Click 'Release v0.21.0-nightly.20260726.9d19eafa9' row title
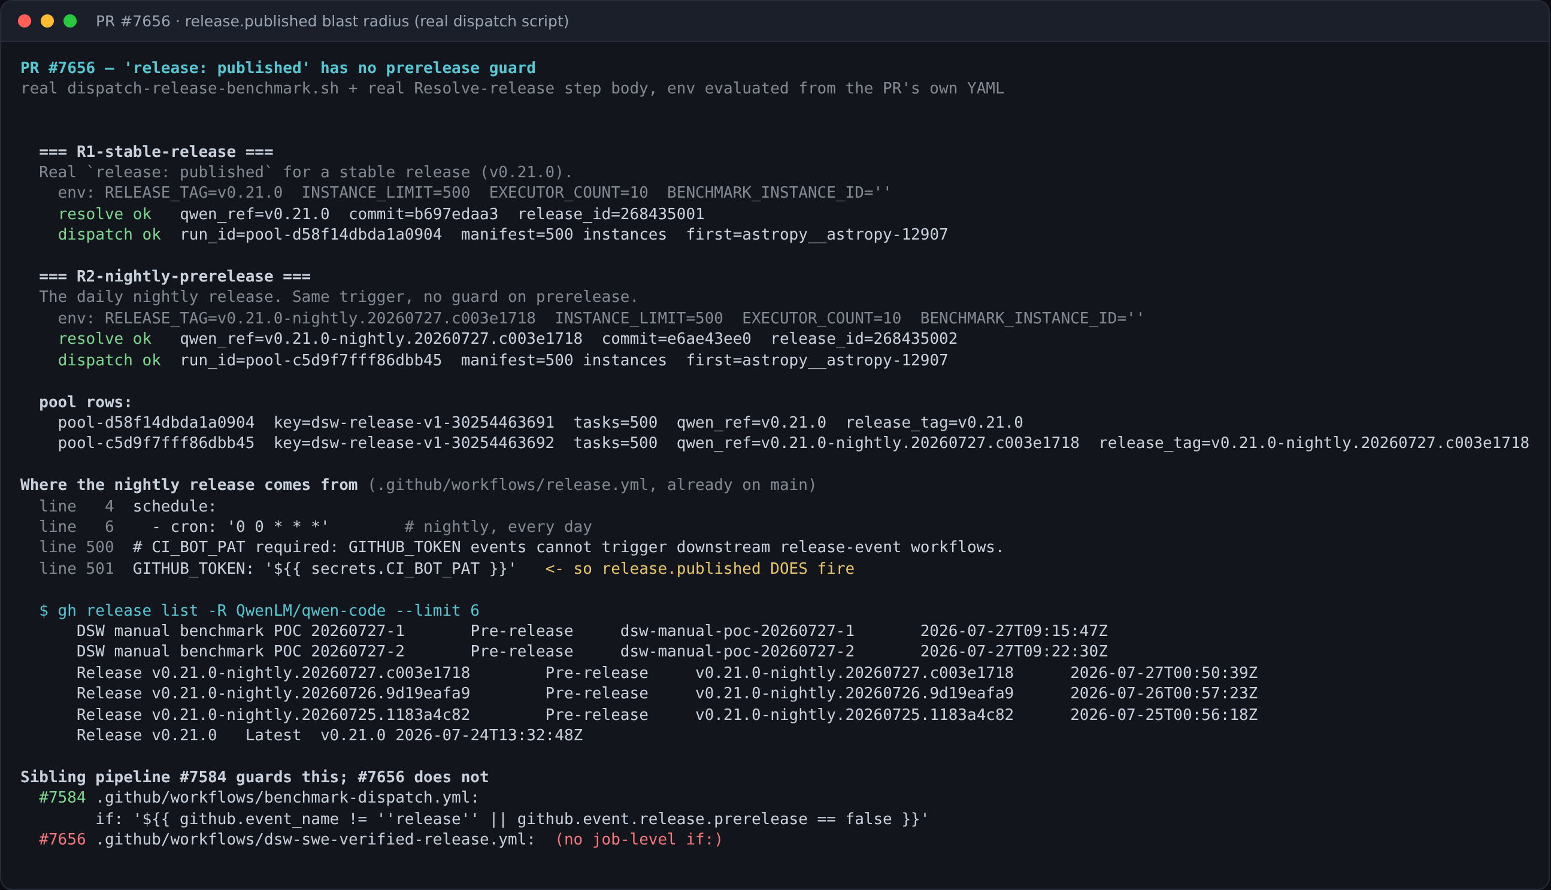The width and height of the screenshot is (1551, 890). click(x=273, y=694)
